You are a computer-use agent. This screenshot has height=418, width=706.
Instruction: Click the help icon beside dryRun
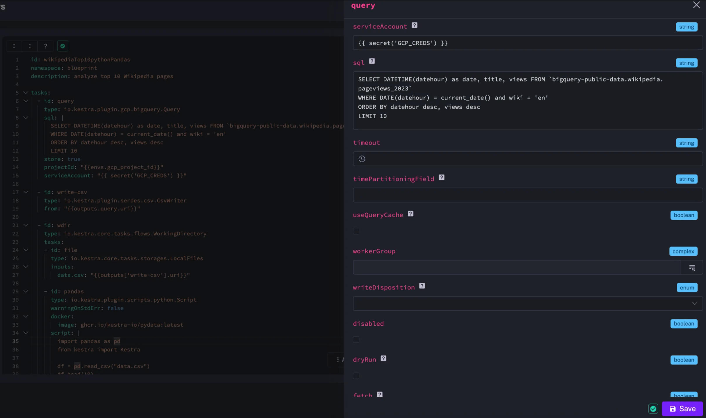tap(383, 359)
